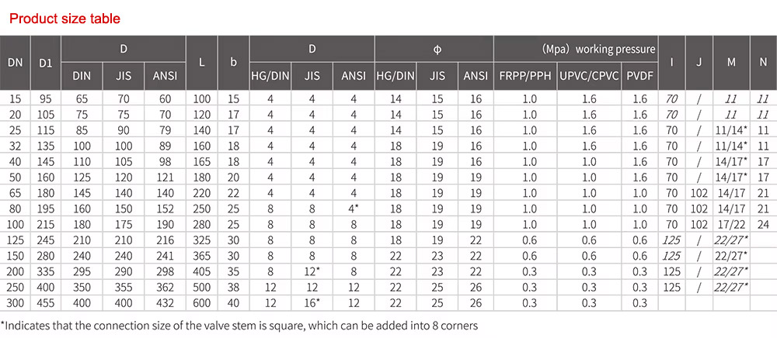Click the UPVC/CPVC column header
Viewport: 777px width, 338px height.
tap(588, 75)
